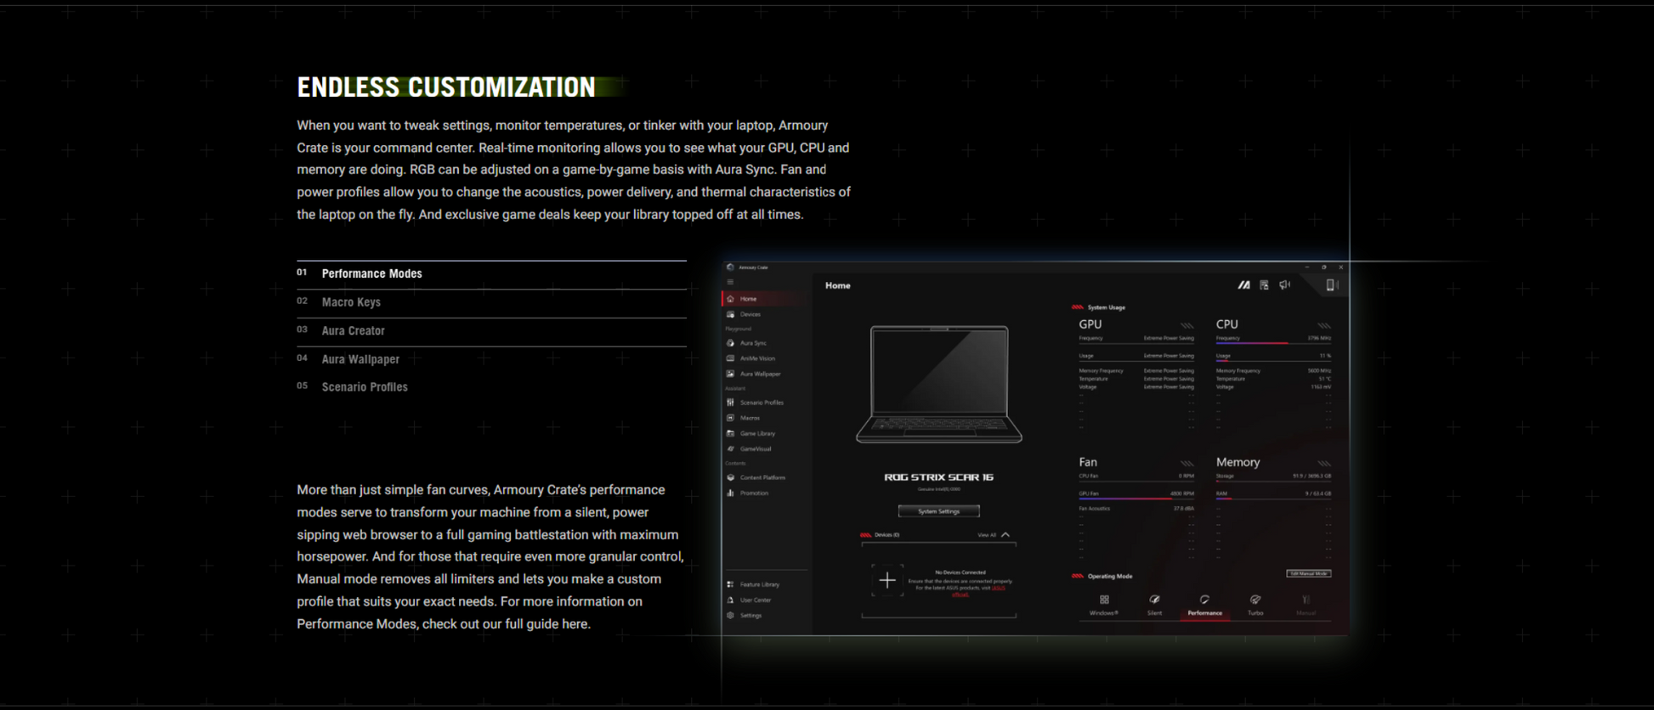Open Game Library from the sidebar

756,433
